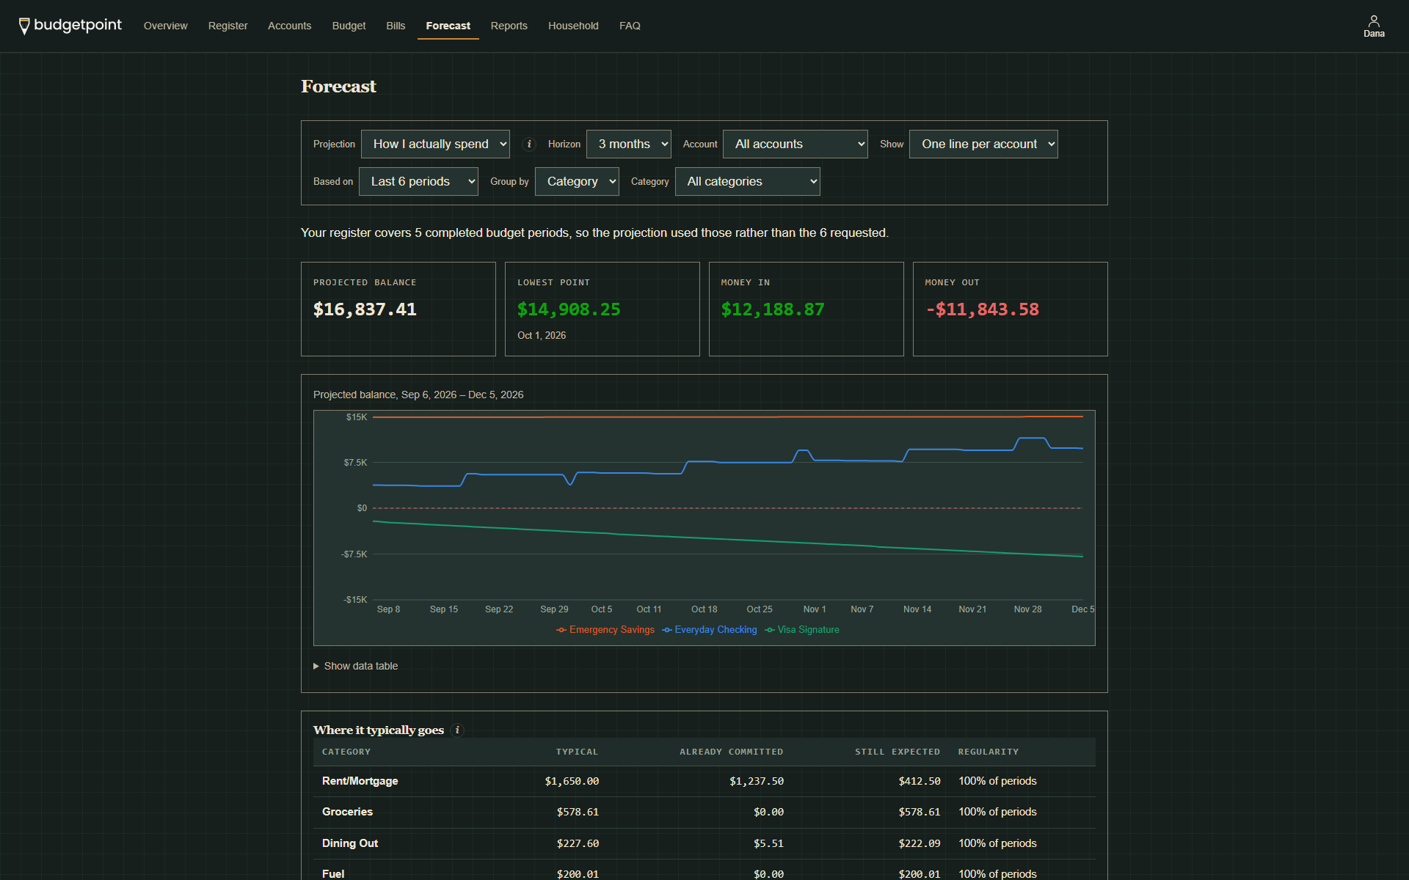Click the info icon next to Where it typically goes
Screen dimensions: 1409x880
457,730
